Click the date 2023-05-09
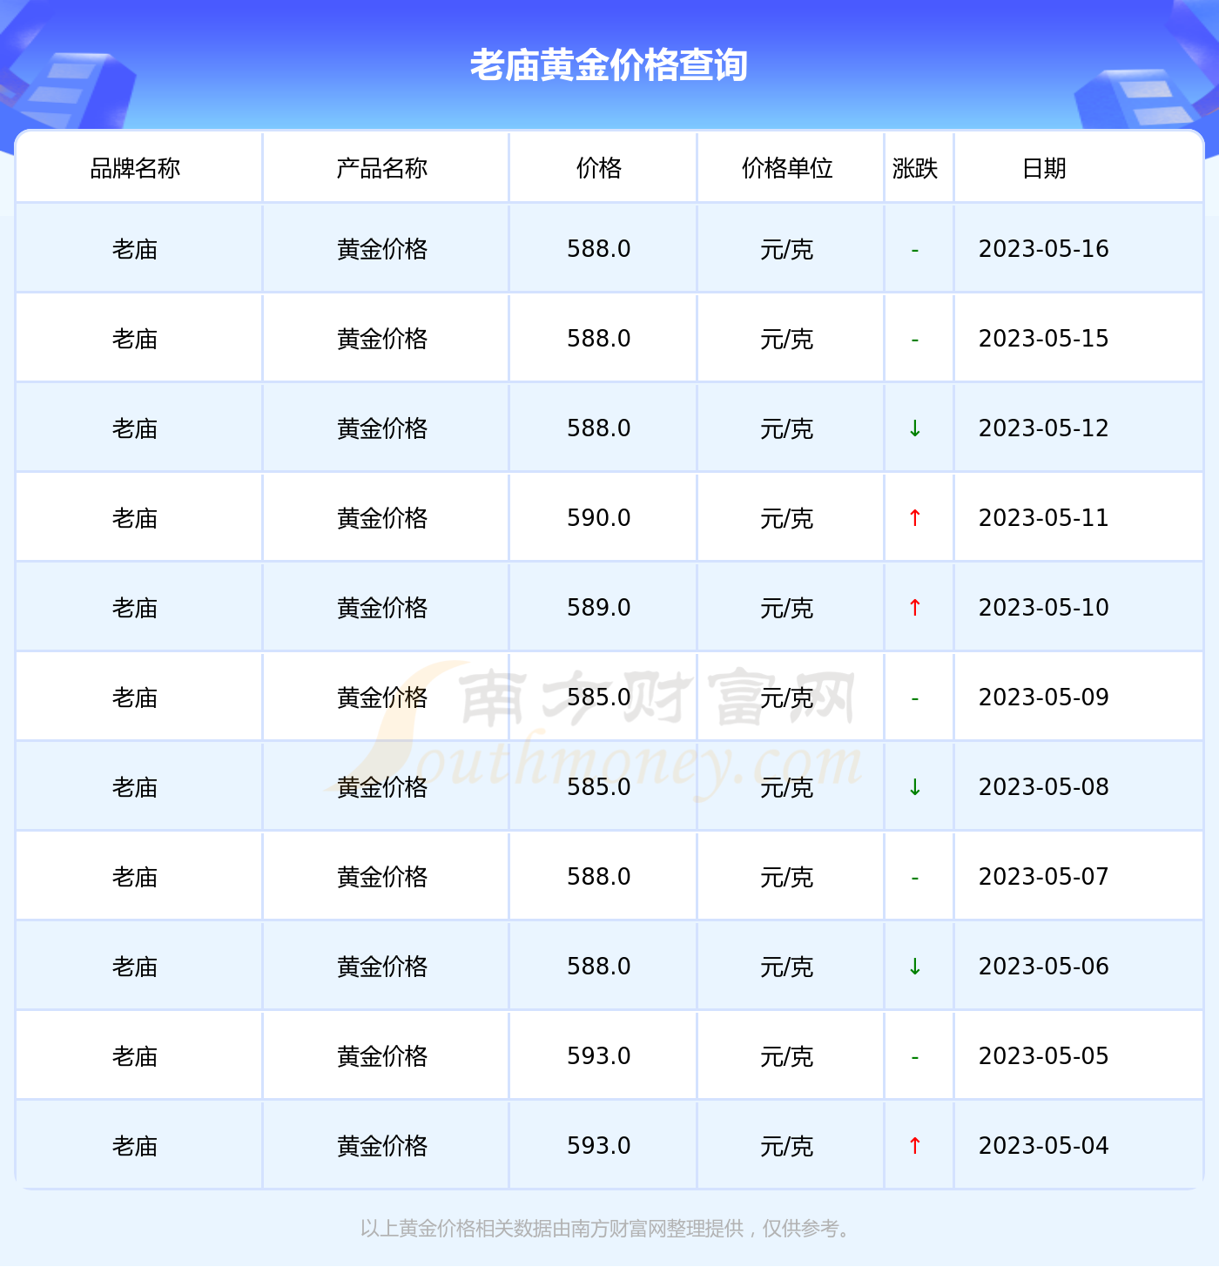This screenshot has height=1267, width=1219. pyautogui.click(x=1044, y=698)
